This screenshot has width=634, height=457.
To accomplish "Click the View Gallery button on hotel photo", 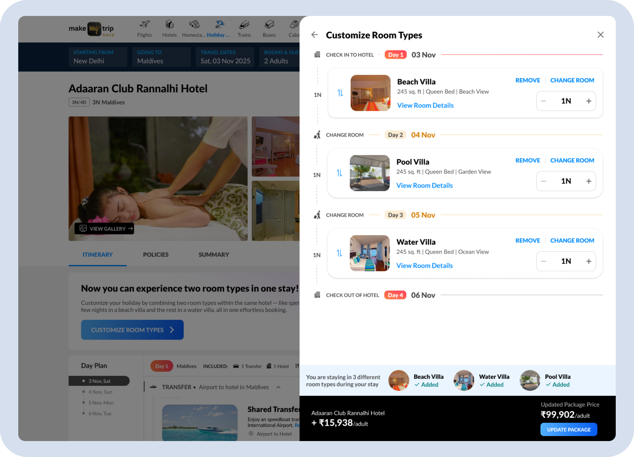I will 104,229.
